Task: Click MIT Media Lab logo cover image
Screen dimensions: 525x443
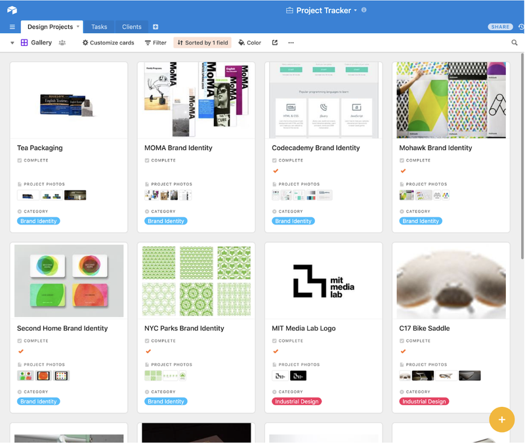Action: (x=324, y=281)
